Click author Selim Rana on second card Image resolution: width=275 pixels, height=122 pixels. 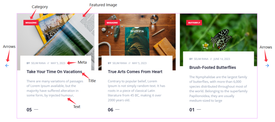click(120, 63)
